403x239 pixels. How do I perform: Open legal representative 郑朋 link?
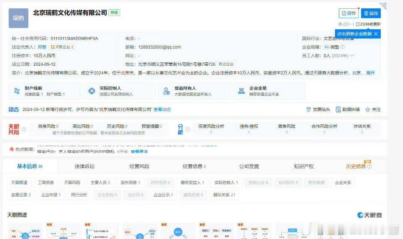(x=42, y=47)
